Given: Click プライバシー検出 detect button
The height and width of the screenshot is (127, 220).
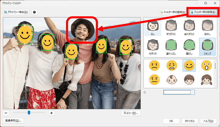Looking at the screenshot, I should (16, 12).
